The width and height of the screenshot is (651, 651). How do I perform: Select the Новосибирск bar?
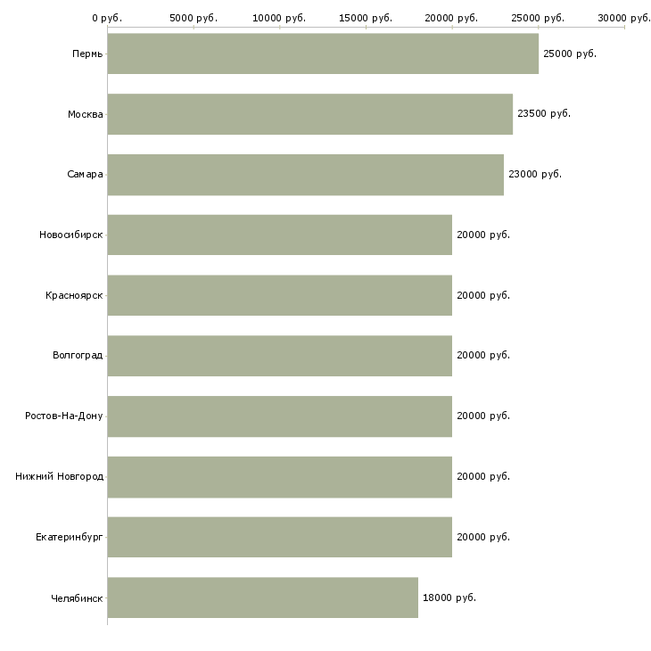(x=280, y=235)
